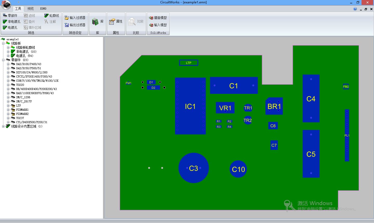Select the IC1 component on board
This screenshot has width=374, height=223.
tap(190, 106)
